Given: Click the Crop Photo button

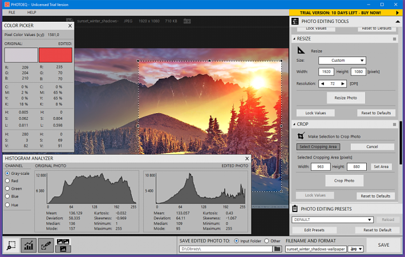Looking at the screenshot, I should [x=344, y=180].
